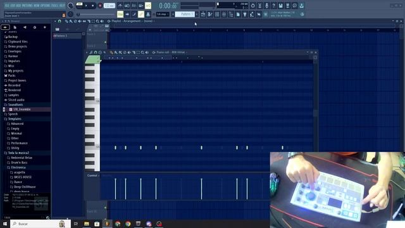Click the tempo display
The height and width of the screenshot is (228, 405).
109,6
